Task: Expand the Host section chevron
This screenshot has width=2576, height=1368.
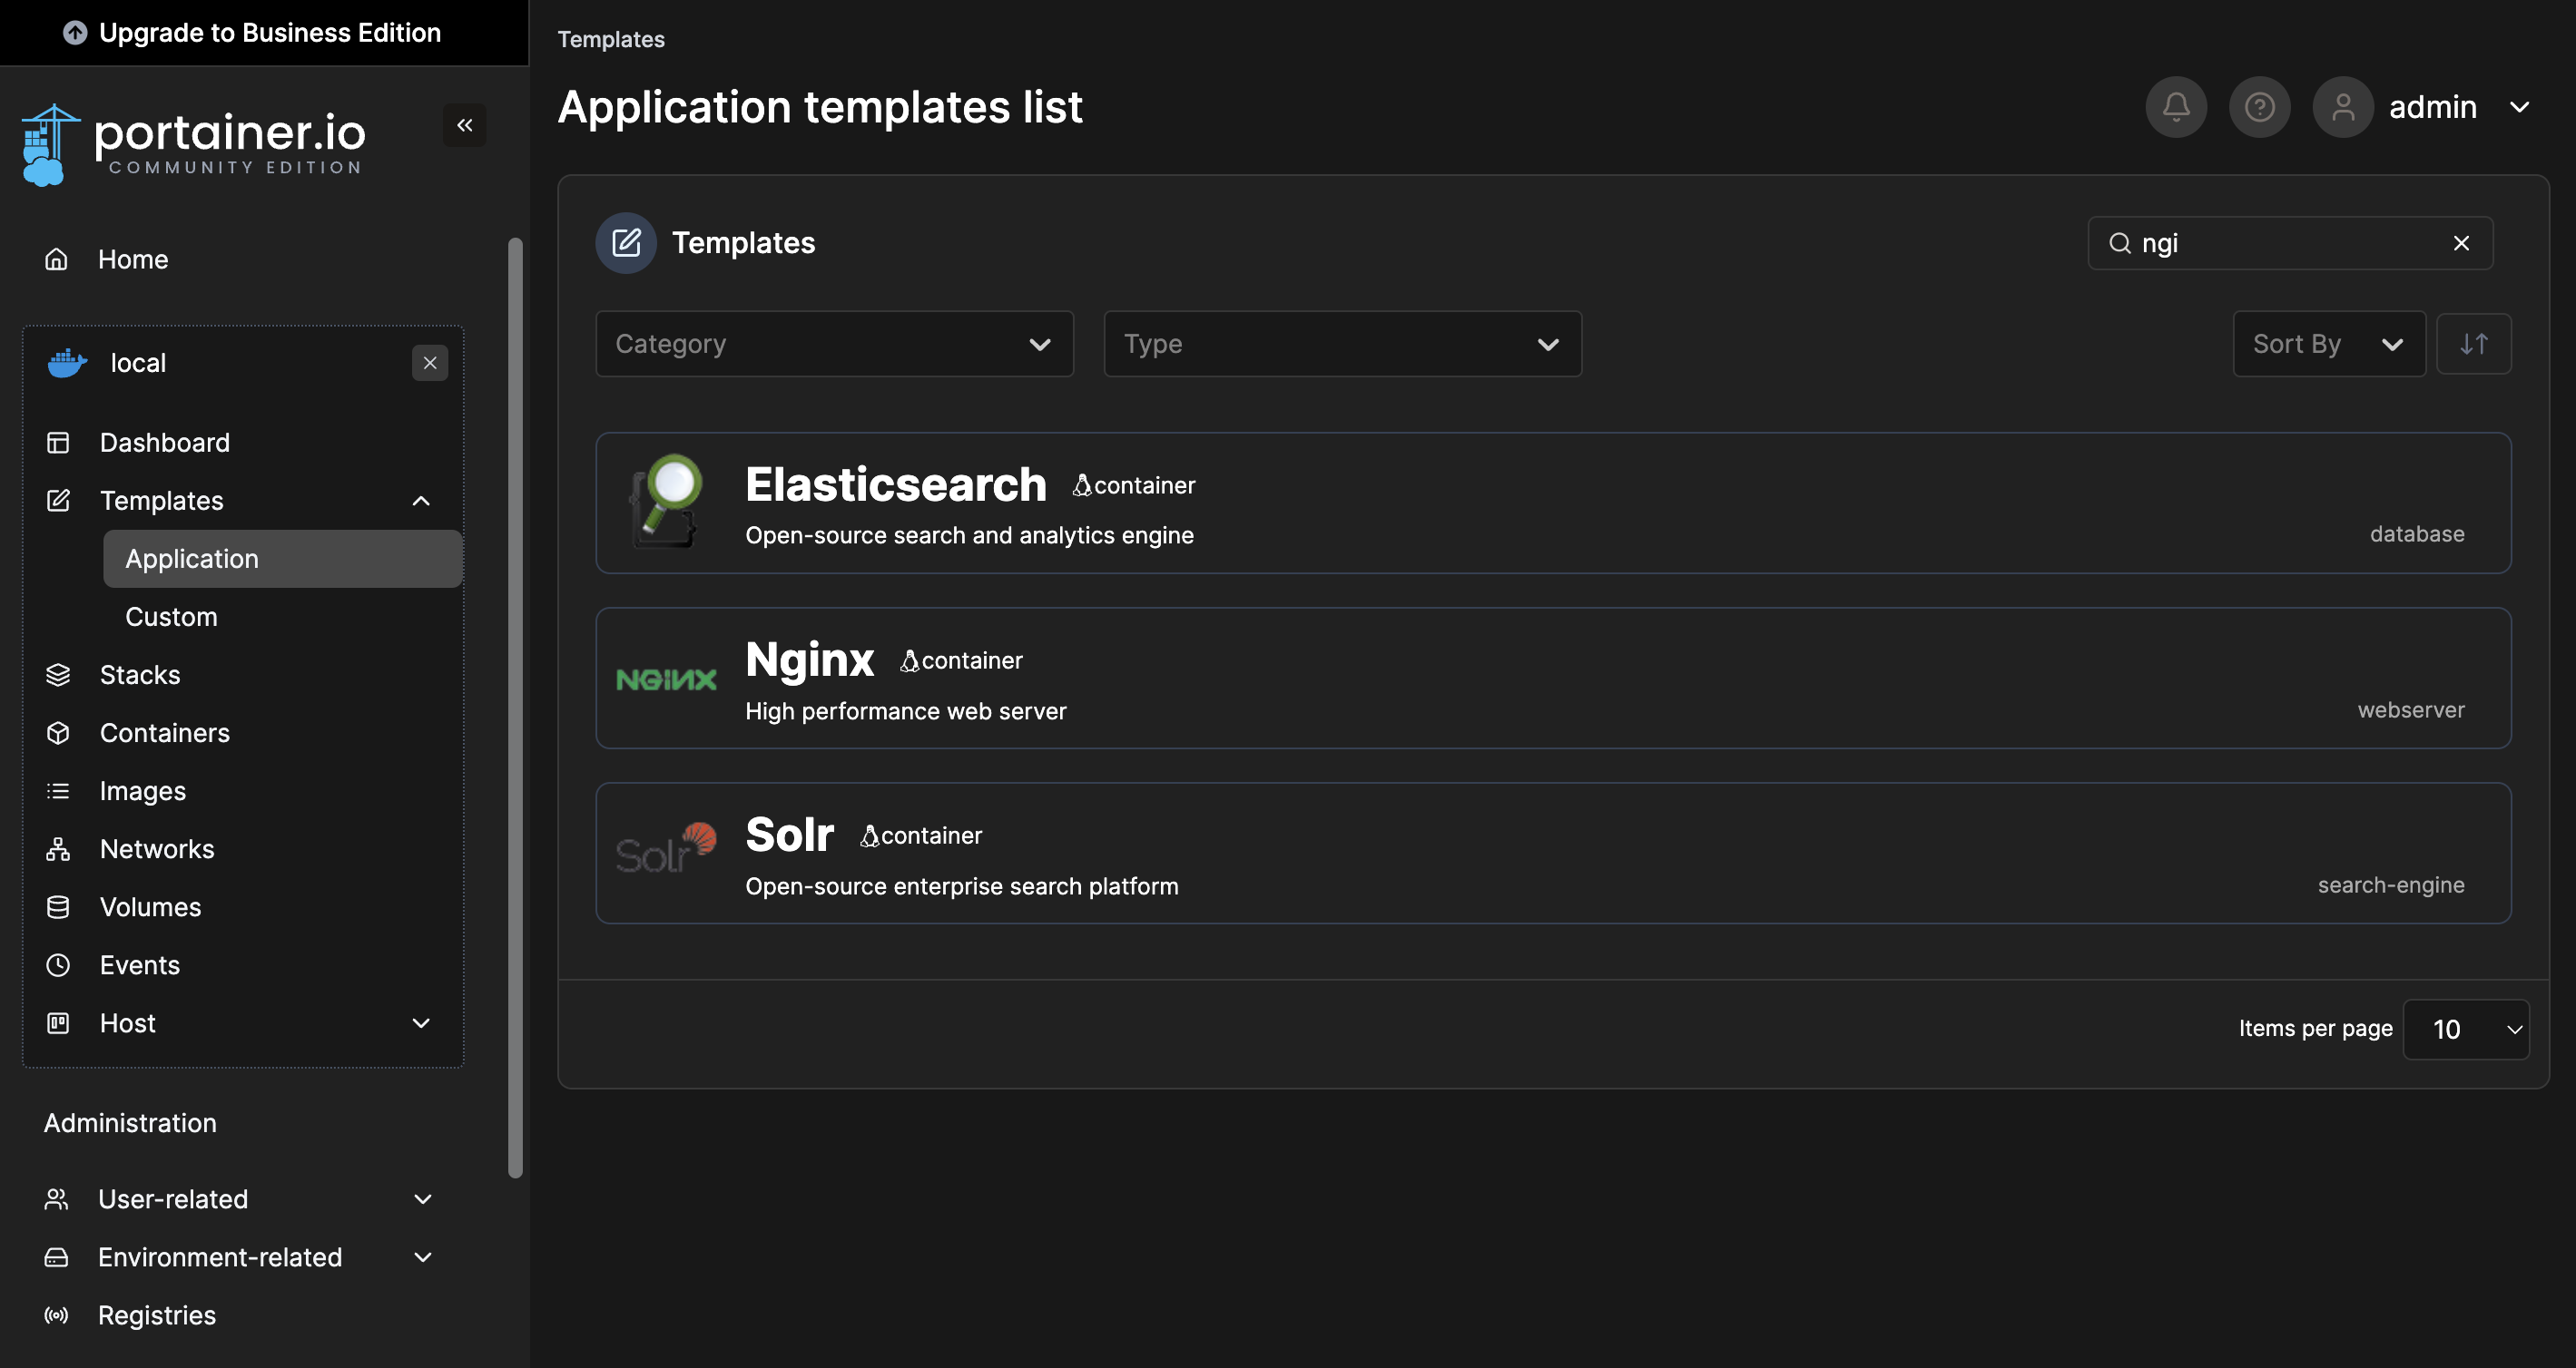Action: click(x=421, y=1023)
